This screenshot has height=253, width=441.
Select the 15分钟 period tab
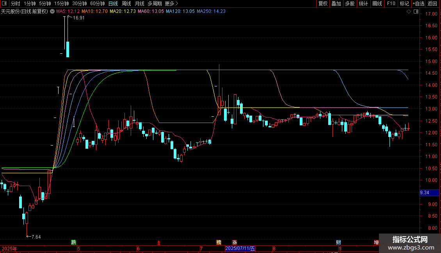point(62,4)
